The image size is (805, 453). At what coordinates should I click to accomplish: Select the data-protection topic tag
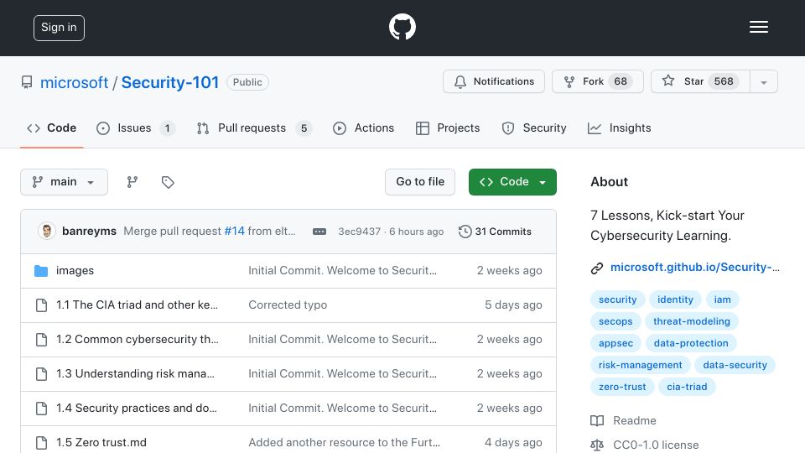[691, 343]
